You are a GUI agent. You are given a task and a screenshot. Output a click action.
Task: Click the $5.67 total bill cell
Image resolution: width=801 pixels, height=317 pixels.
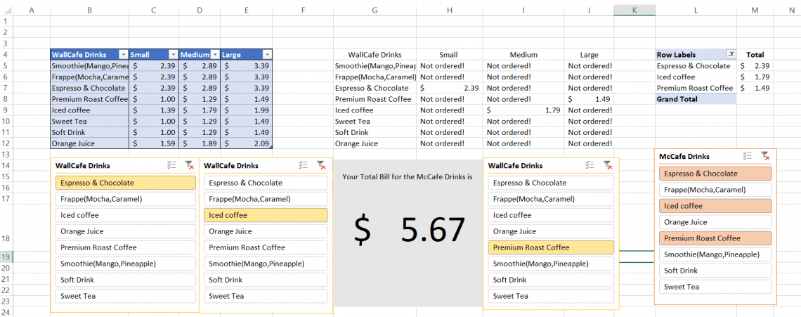tap(408, 230)
